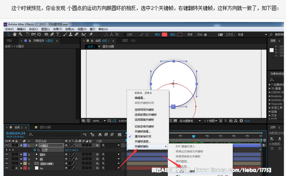The image size is (286, 176).
Task: Switch to the 项目 panel tab
Action: 9,41
